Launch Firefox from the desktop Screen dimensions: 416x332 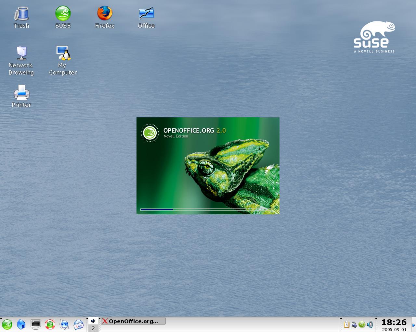coord(105,18)
